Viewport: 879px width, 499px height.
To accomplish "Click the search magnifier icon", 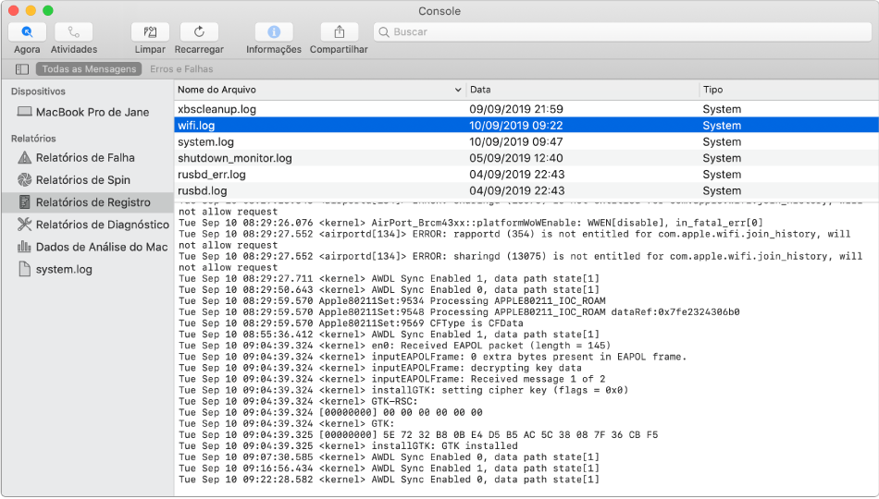I will [384, 32].
